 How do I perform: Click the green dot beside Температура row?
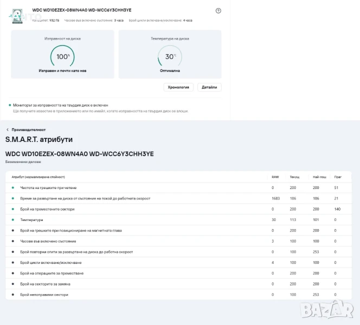(x=12, y=220)
